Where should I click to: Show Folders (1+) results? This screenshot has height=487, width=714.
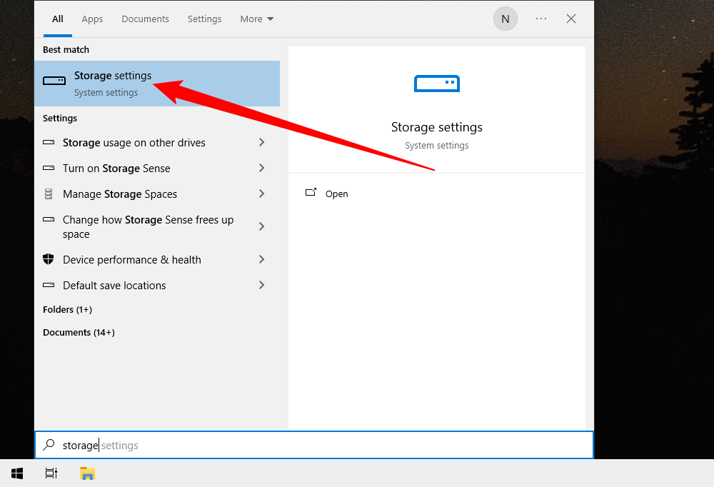point(67,309)
